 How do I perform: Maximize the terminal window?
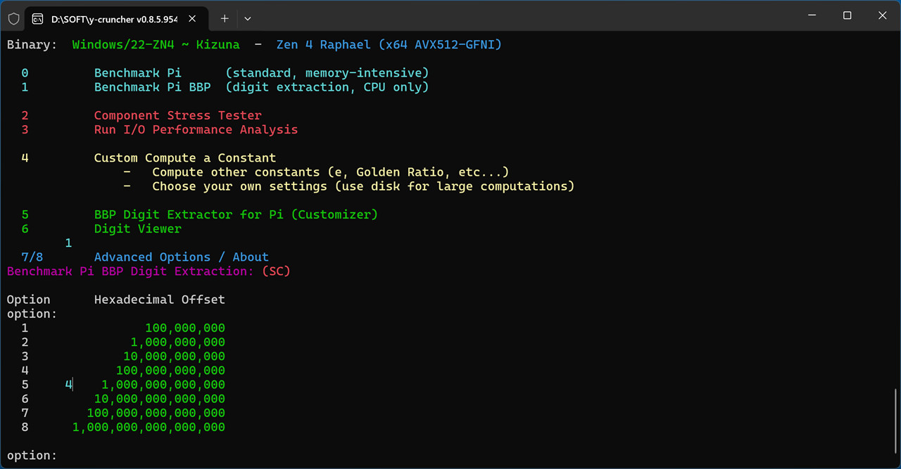tap(848, 15)
